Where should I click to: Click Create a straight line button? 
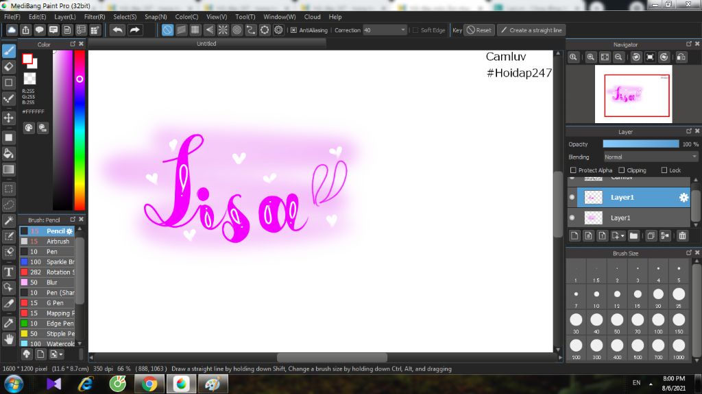coord(531,30)
